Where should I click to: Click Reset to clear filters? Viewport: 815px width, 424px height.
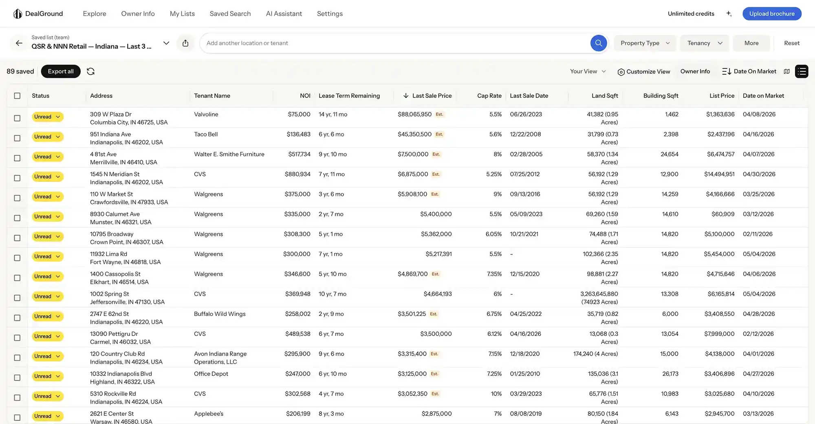[792, 43]
